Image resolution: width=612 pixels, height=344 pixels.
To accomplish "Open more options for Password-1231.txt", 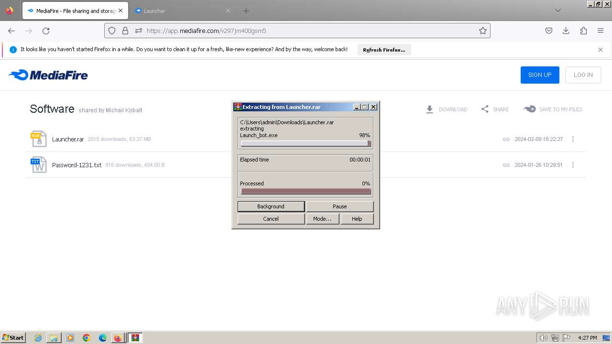I will (x=573, y=165).
